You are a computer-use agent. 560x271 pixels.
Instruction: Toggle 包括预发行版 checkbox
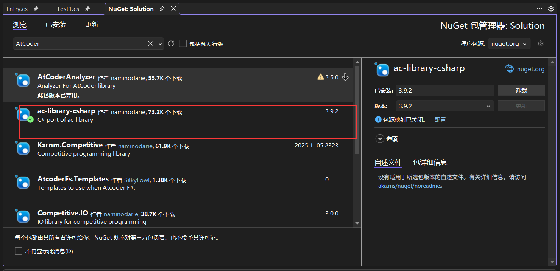pyautogui.click(x=183, y=43)
